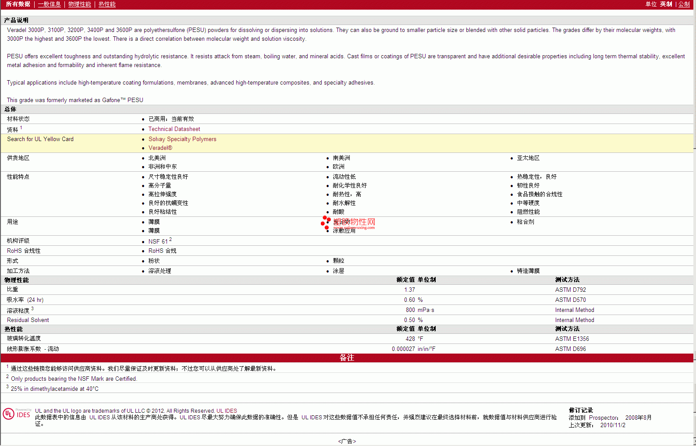
Task: Click the ASTM D570 test method
Action: (x=570, y=300)
